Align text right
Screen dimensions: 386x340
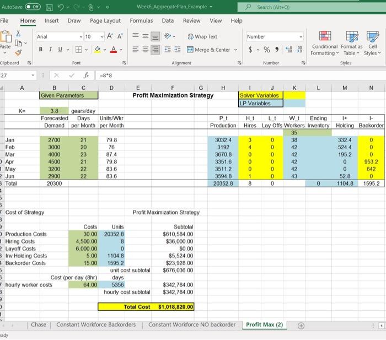tap(156, 50)
